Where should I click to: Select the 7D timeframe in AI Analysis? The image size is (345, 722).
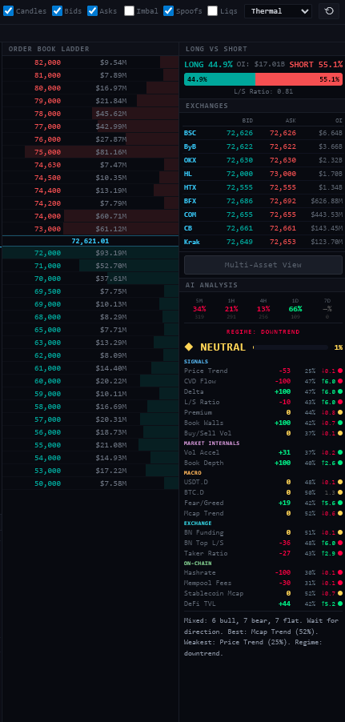coord(327,308)
